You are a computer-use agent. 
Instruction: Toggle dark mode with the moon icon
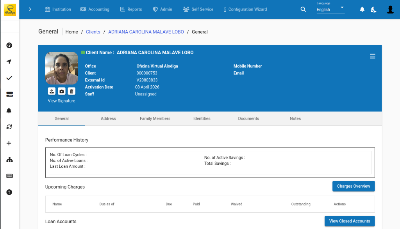(x=373, y=9)
